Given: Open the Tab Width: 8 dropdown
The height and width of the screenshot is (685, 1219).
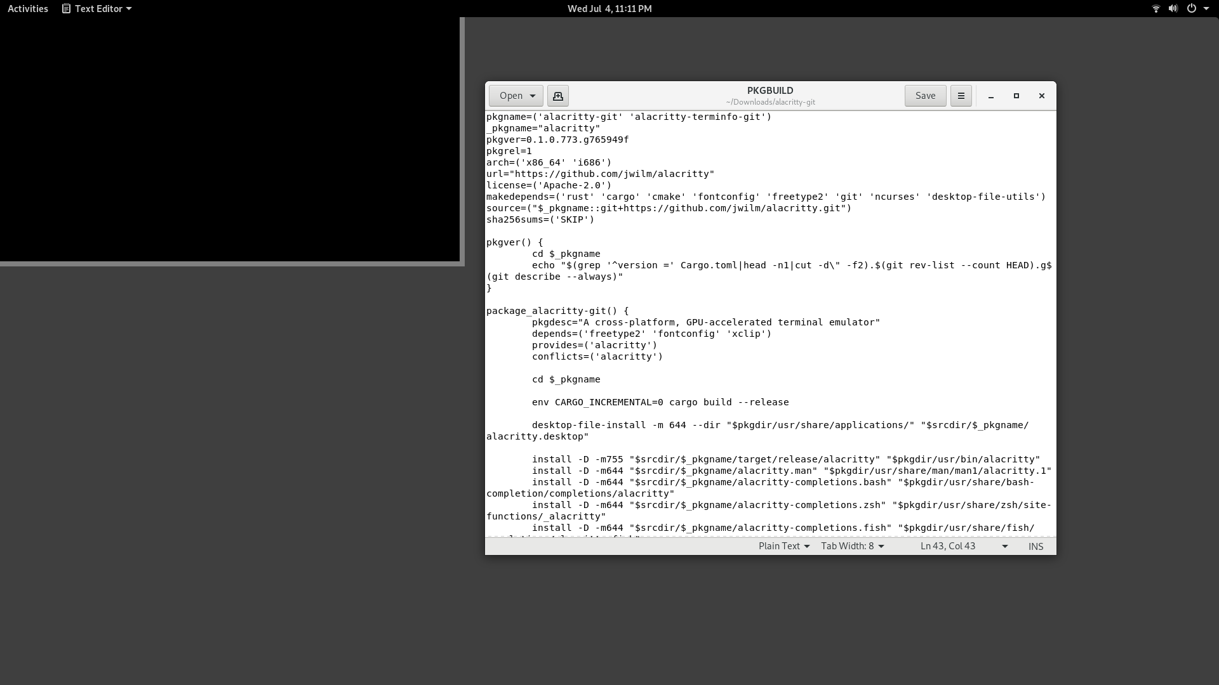Looking at the screenshot, I should click(x=853, y=546).
